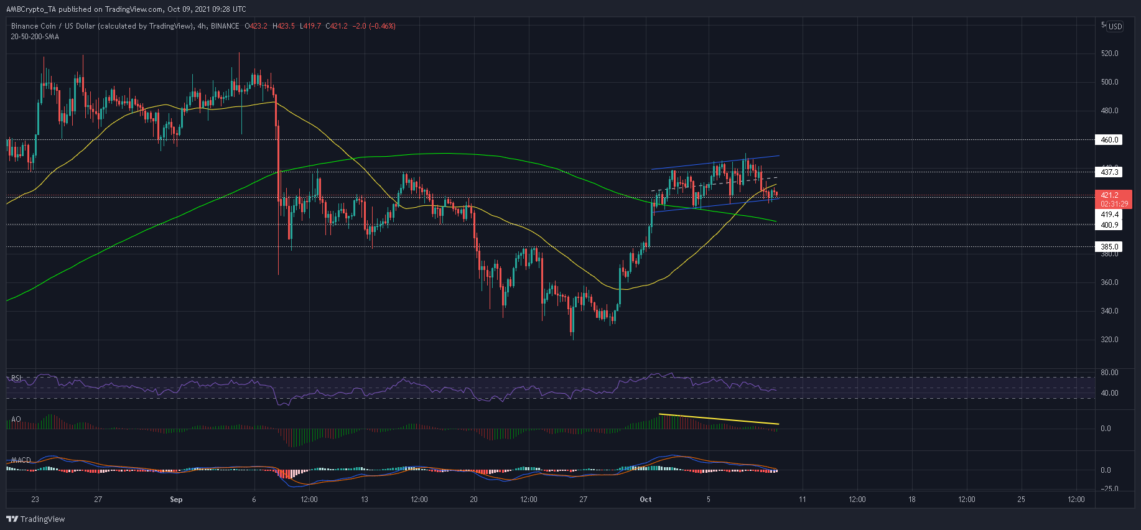Click the 385.0 level price tag
The width and height of the screenshot is (1141, 530).
[1109, 247]
